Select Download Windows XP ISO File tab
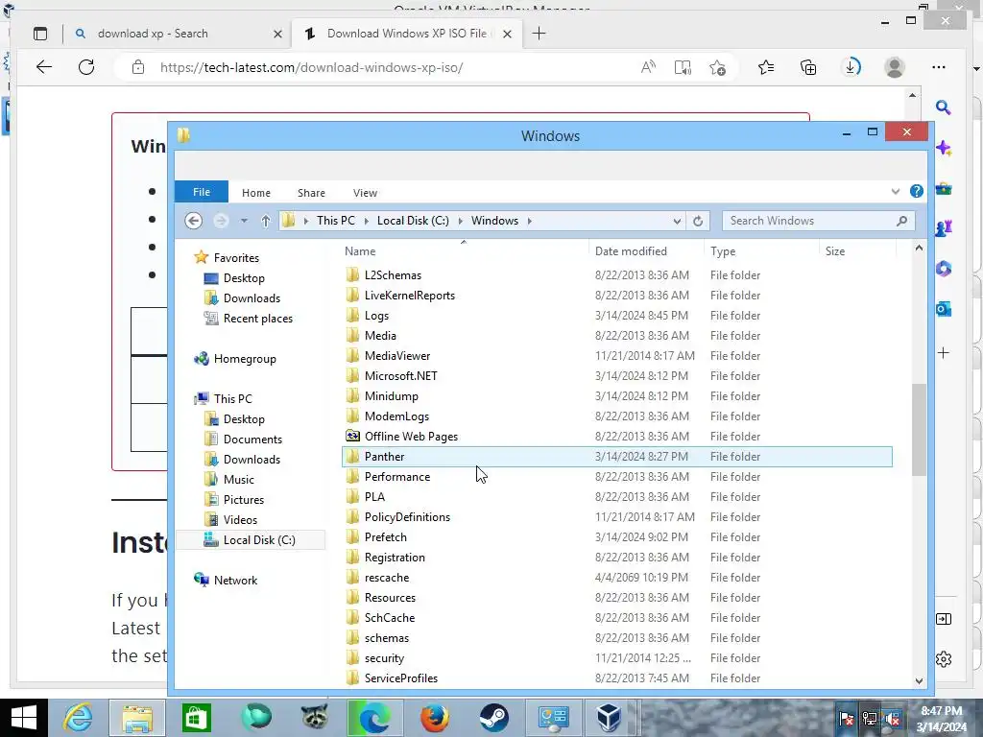The width and height of the screenshot is (983, 737). (406, 34)
